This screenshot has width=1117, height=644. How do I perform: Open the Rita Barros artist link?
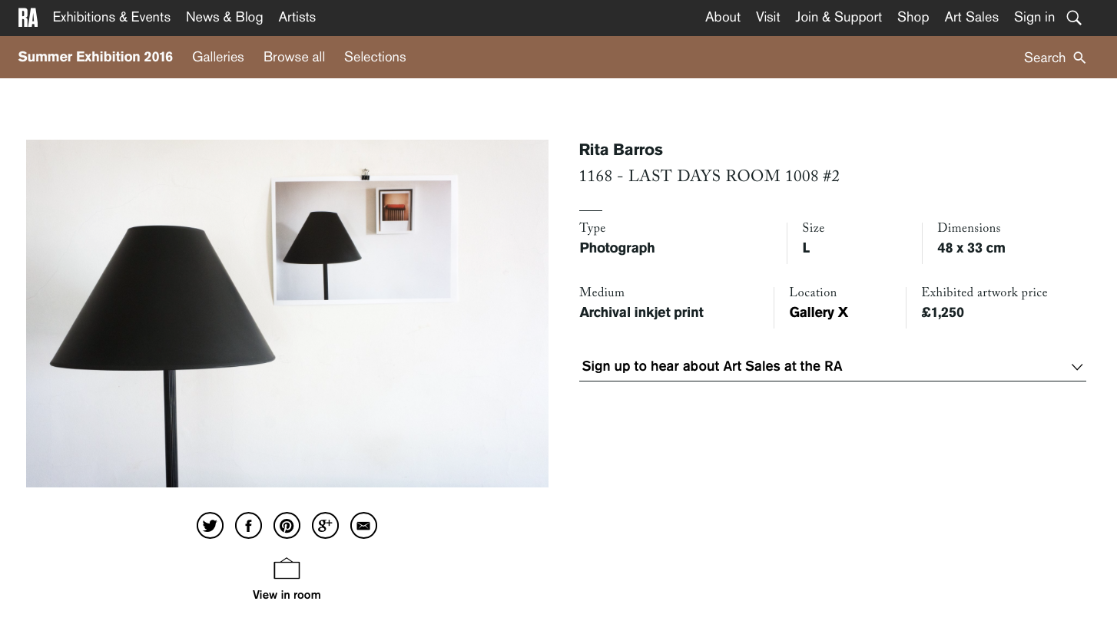coord(621,150)
